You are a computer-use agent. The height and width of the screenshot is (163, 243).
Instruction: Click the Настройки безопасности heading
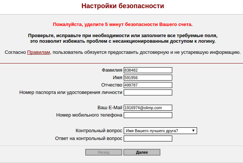123,6
